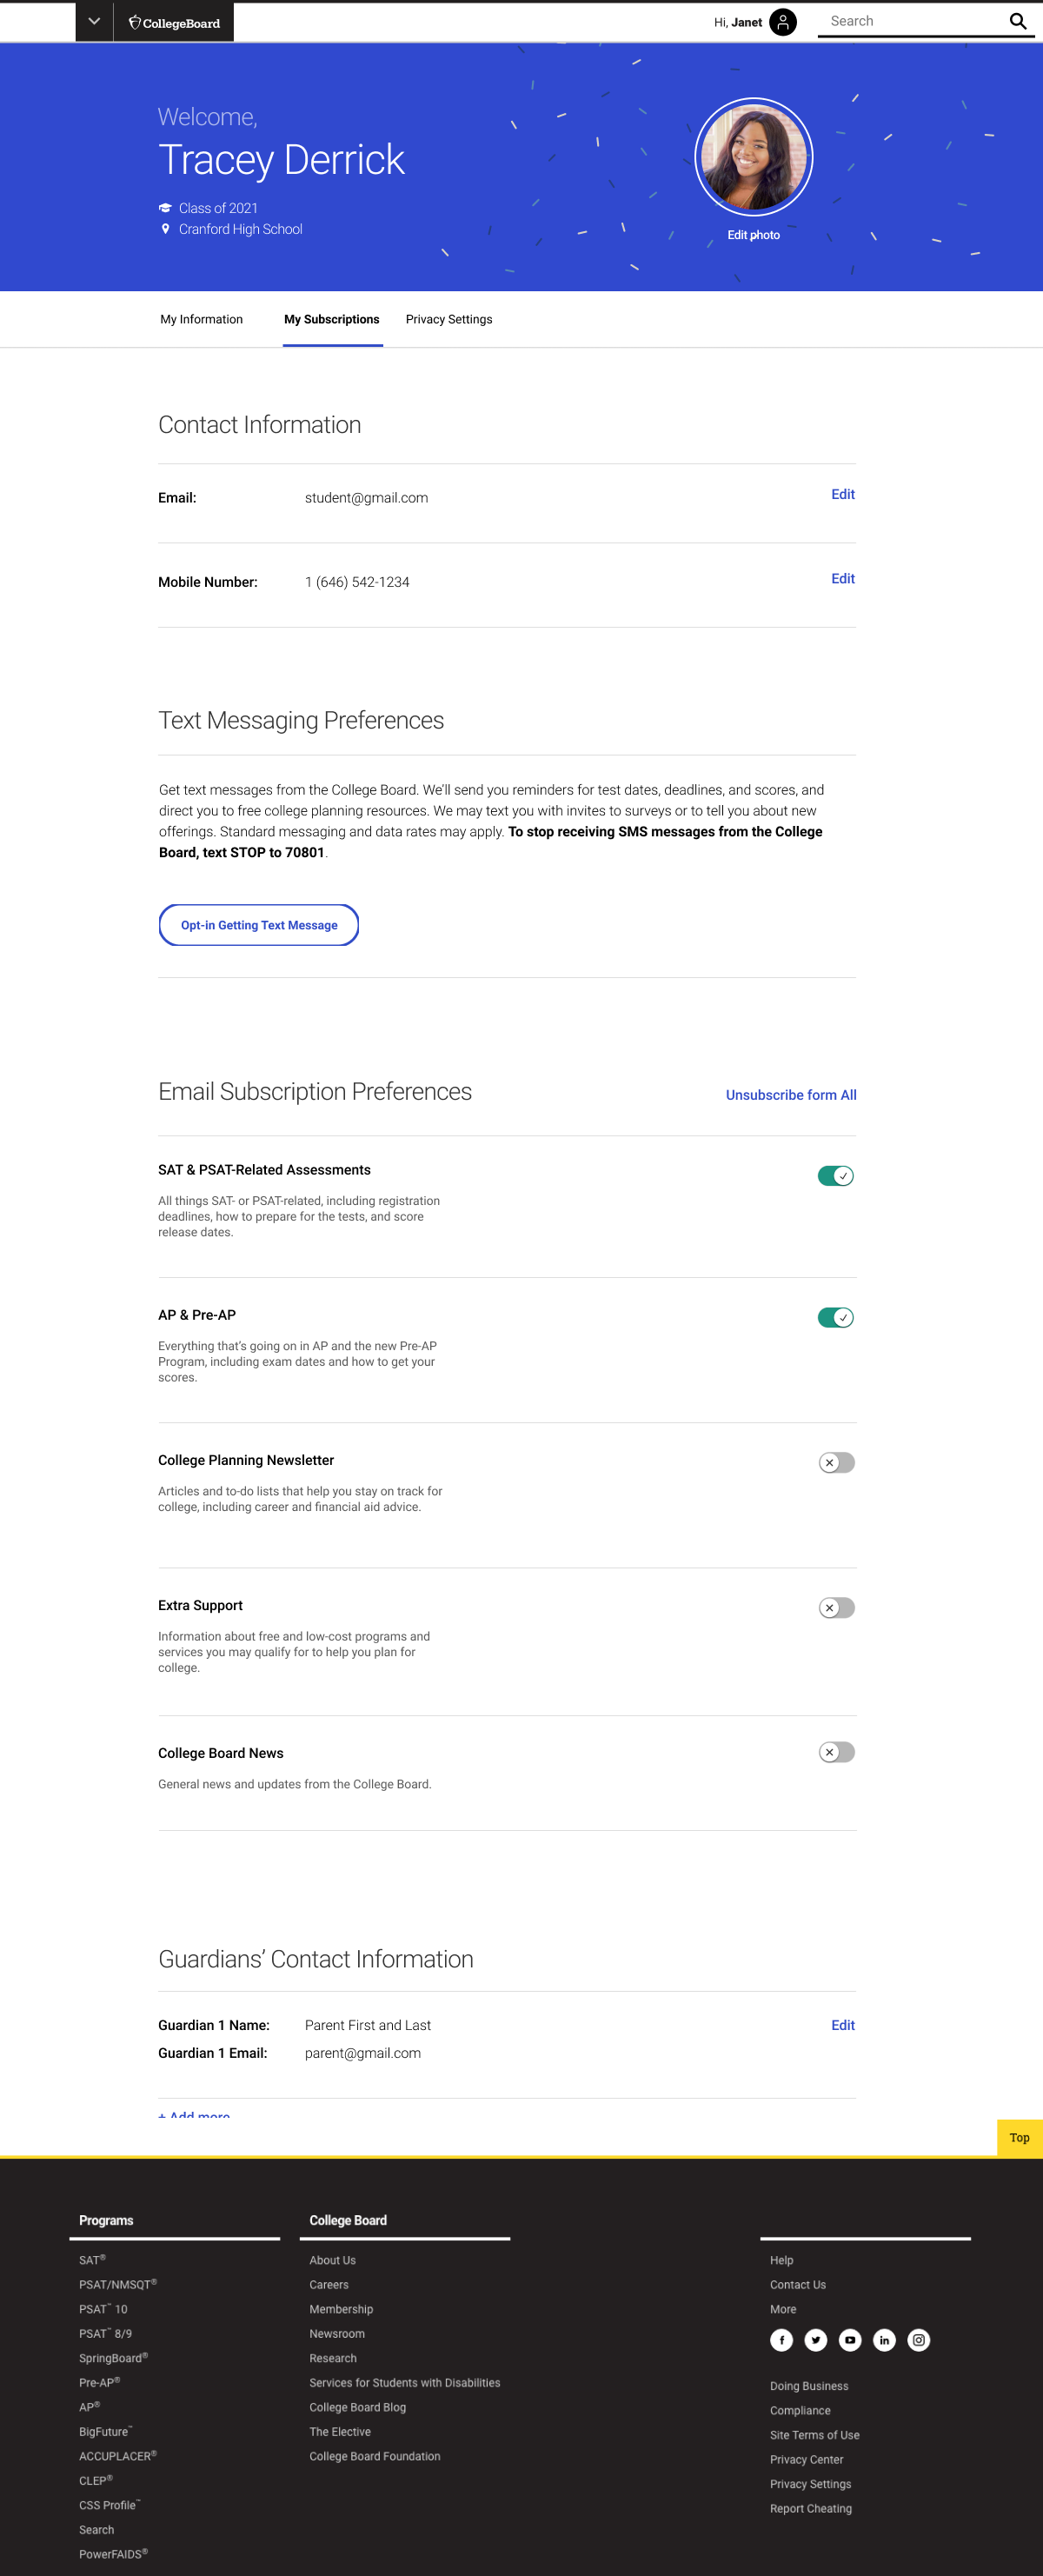Click Class of 2021 text

coord(218,208)
